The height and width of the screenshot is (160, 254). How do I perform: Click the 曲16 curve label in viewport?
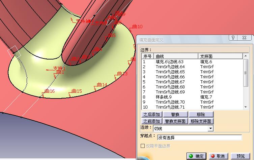(x=50, y=91)
